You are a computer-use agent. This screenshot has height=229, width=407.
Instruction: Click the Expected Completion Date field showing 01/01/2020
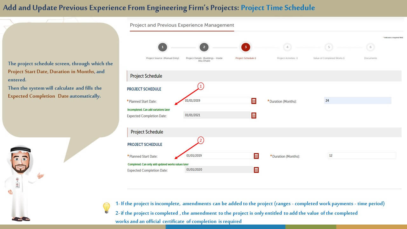click(x=219, y=170)
